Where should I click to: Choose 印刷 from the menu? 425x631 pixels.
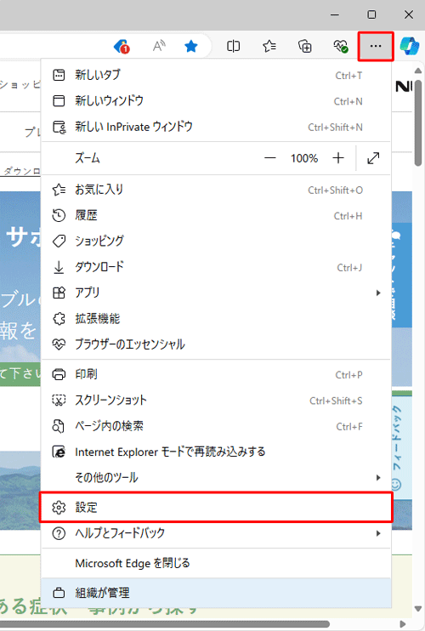pos(216,374)
